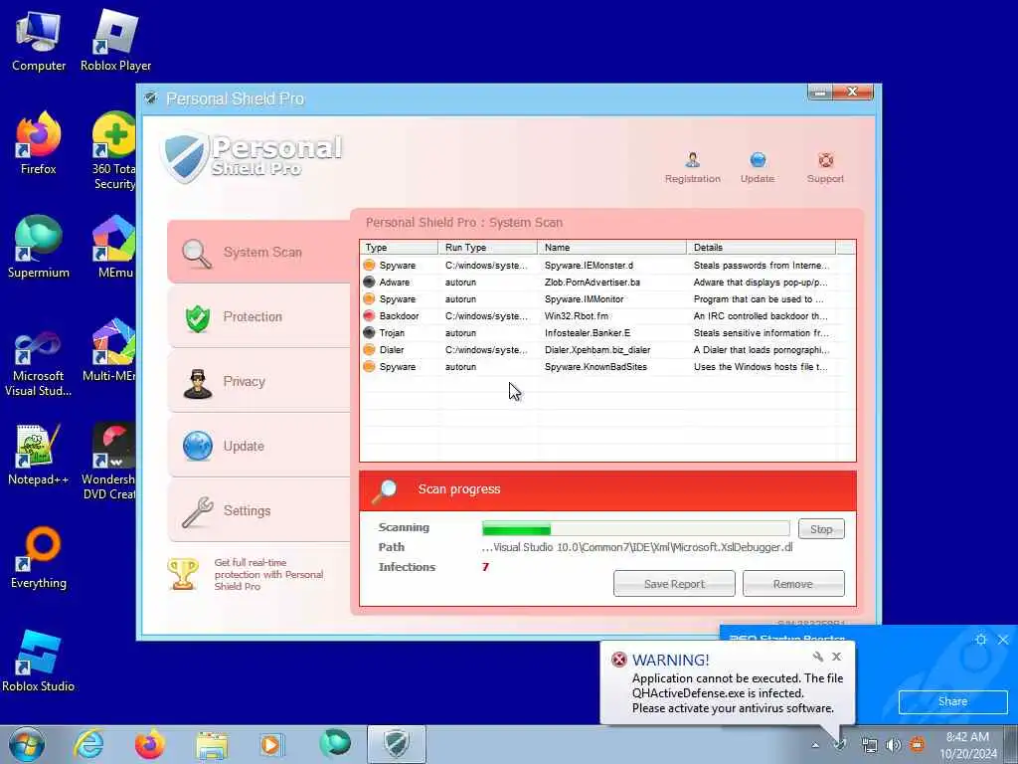Close the WARNING balloon notification
Viewport: 1018px width, 764px height.
837,657
